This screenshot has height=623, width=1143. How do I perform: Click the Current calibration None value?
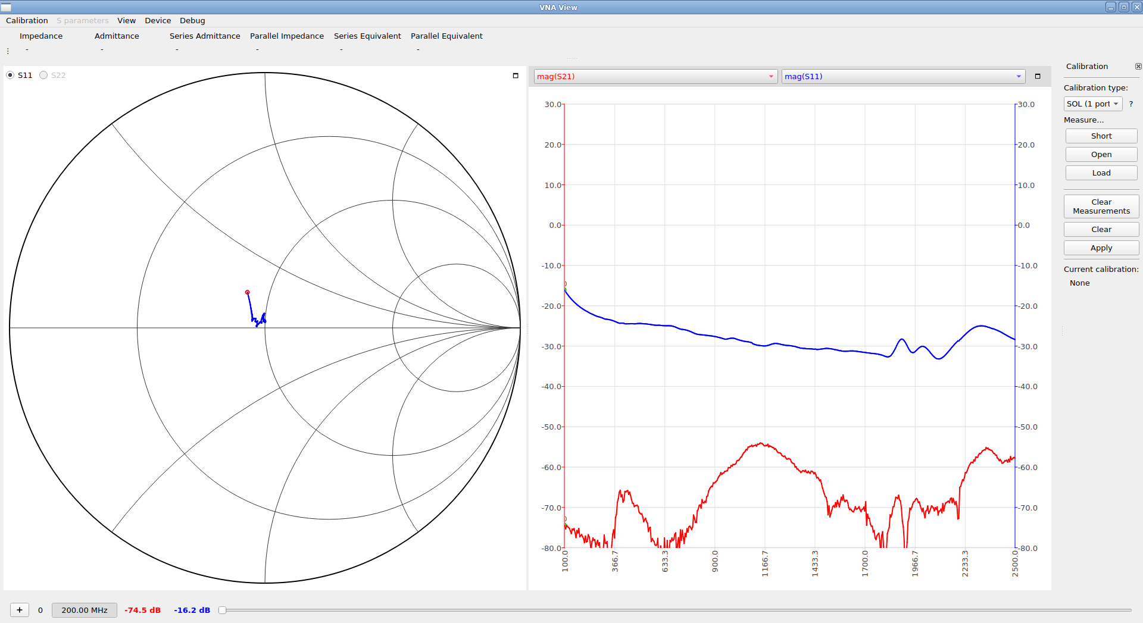click(1079, 283)
